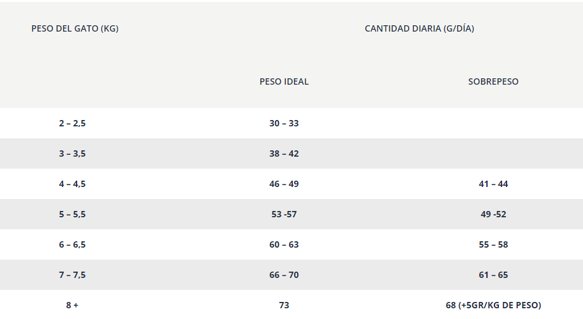Select the '4 – 4,5' weight cell
Image resolution: width=583 pixels, height=319 pixels.
click(72, 184)
